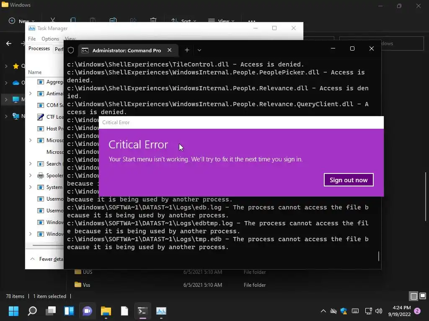This screenshot has width=429, height=321.
Task: Click New button in File Explorer
Action: 22,21
